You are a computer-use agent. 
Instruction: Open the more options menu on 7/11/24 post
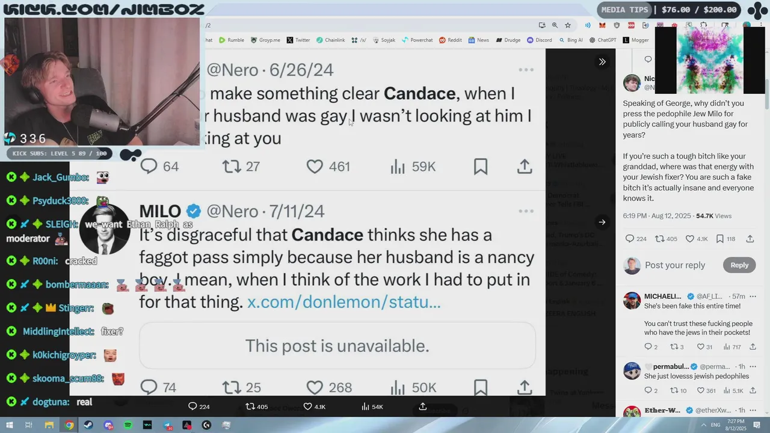tap(526, 211)
